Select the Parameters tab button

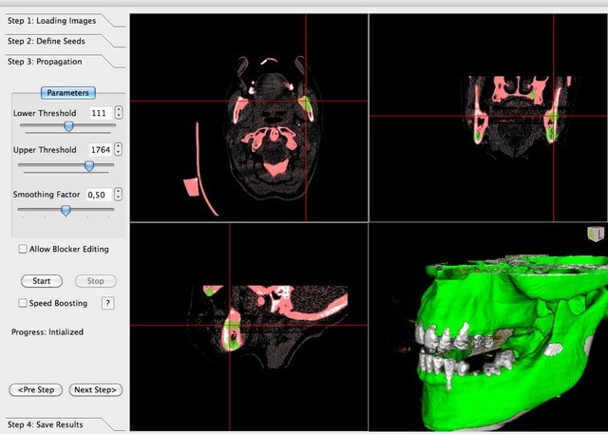click(x=67, y=93)
